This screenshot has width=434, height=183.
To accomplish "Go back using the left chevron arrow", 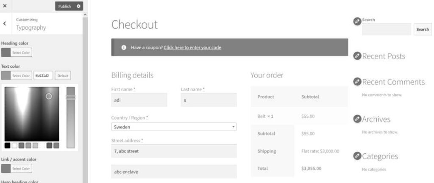I will (5, 23).
